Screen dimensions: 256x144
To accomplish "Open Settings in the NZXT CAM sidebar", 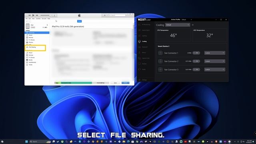I will coord(144,80).
